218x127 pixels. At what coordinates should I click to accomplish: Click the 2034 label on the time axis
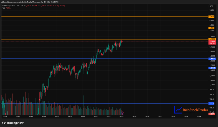coord(173,117)
